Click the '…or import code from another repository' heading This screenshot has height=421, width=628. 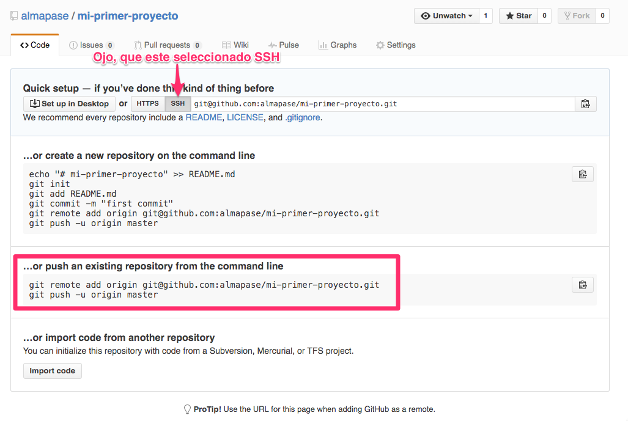119,338
